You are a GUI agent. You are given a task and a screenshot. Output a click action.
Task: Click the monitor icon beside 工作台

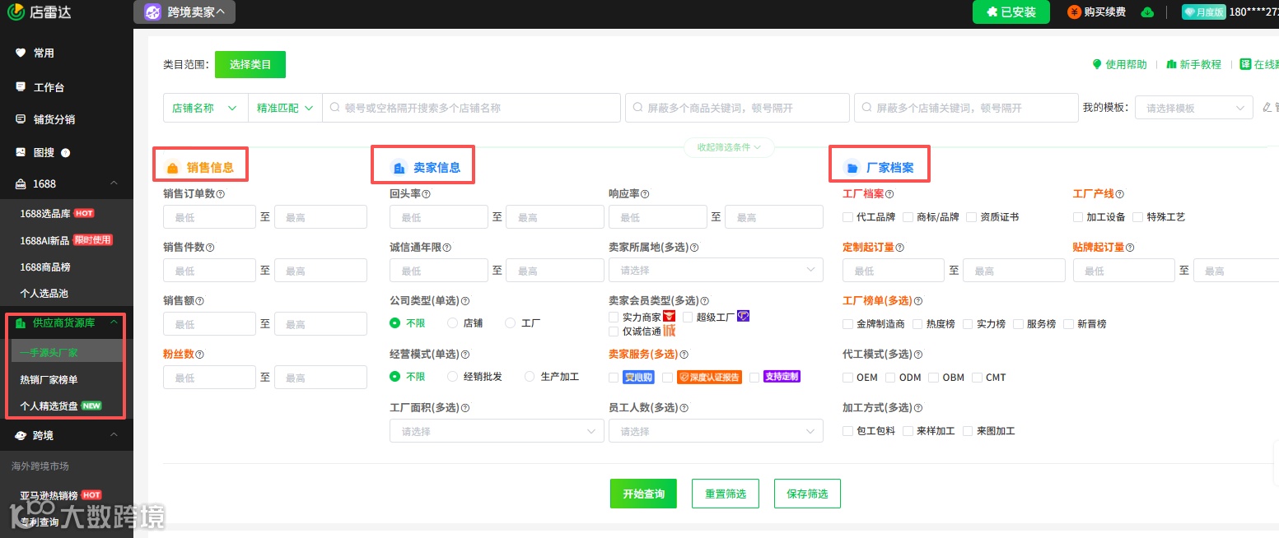[21, 86]
